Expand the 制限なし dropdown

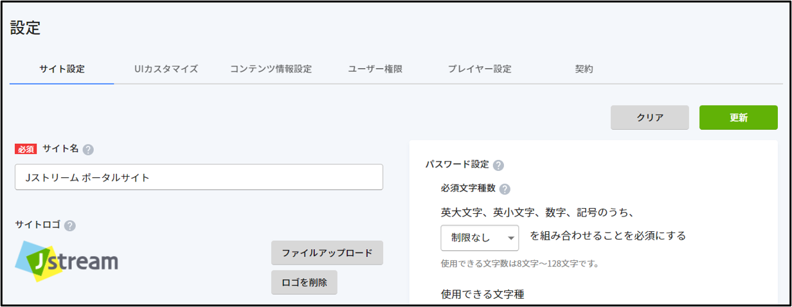click(x=480, y=238)
